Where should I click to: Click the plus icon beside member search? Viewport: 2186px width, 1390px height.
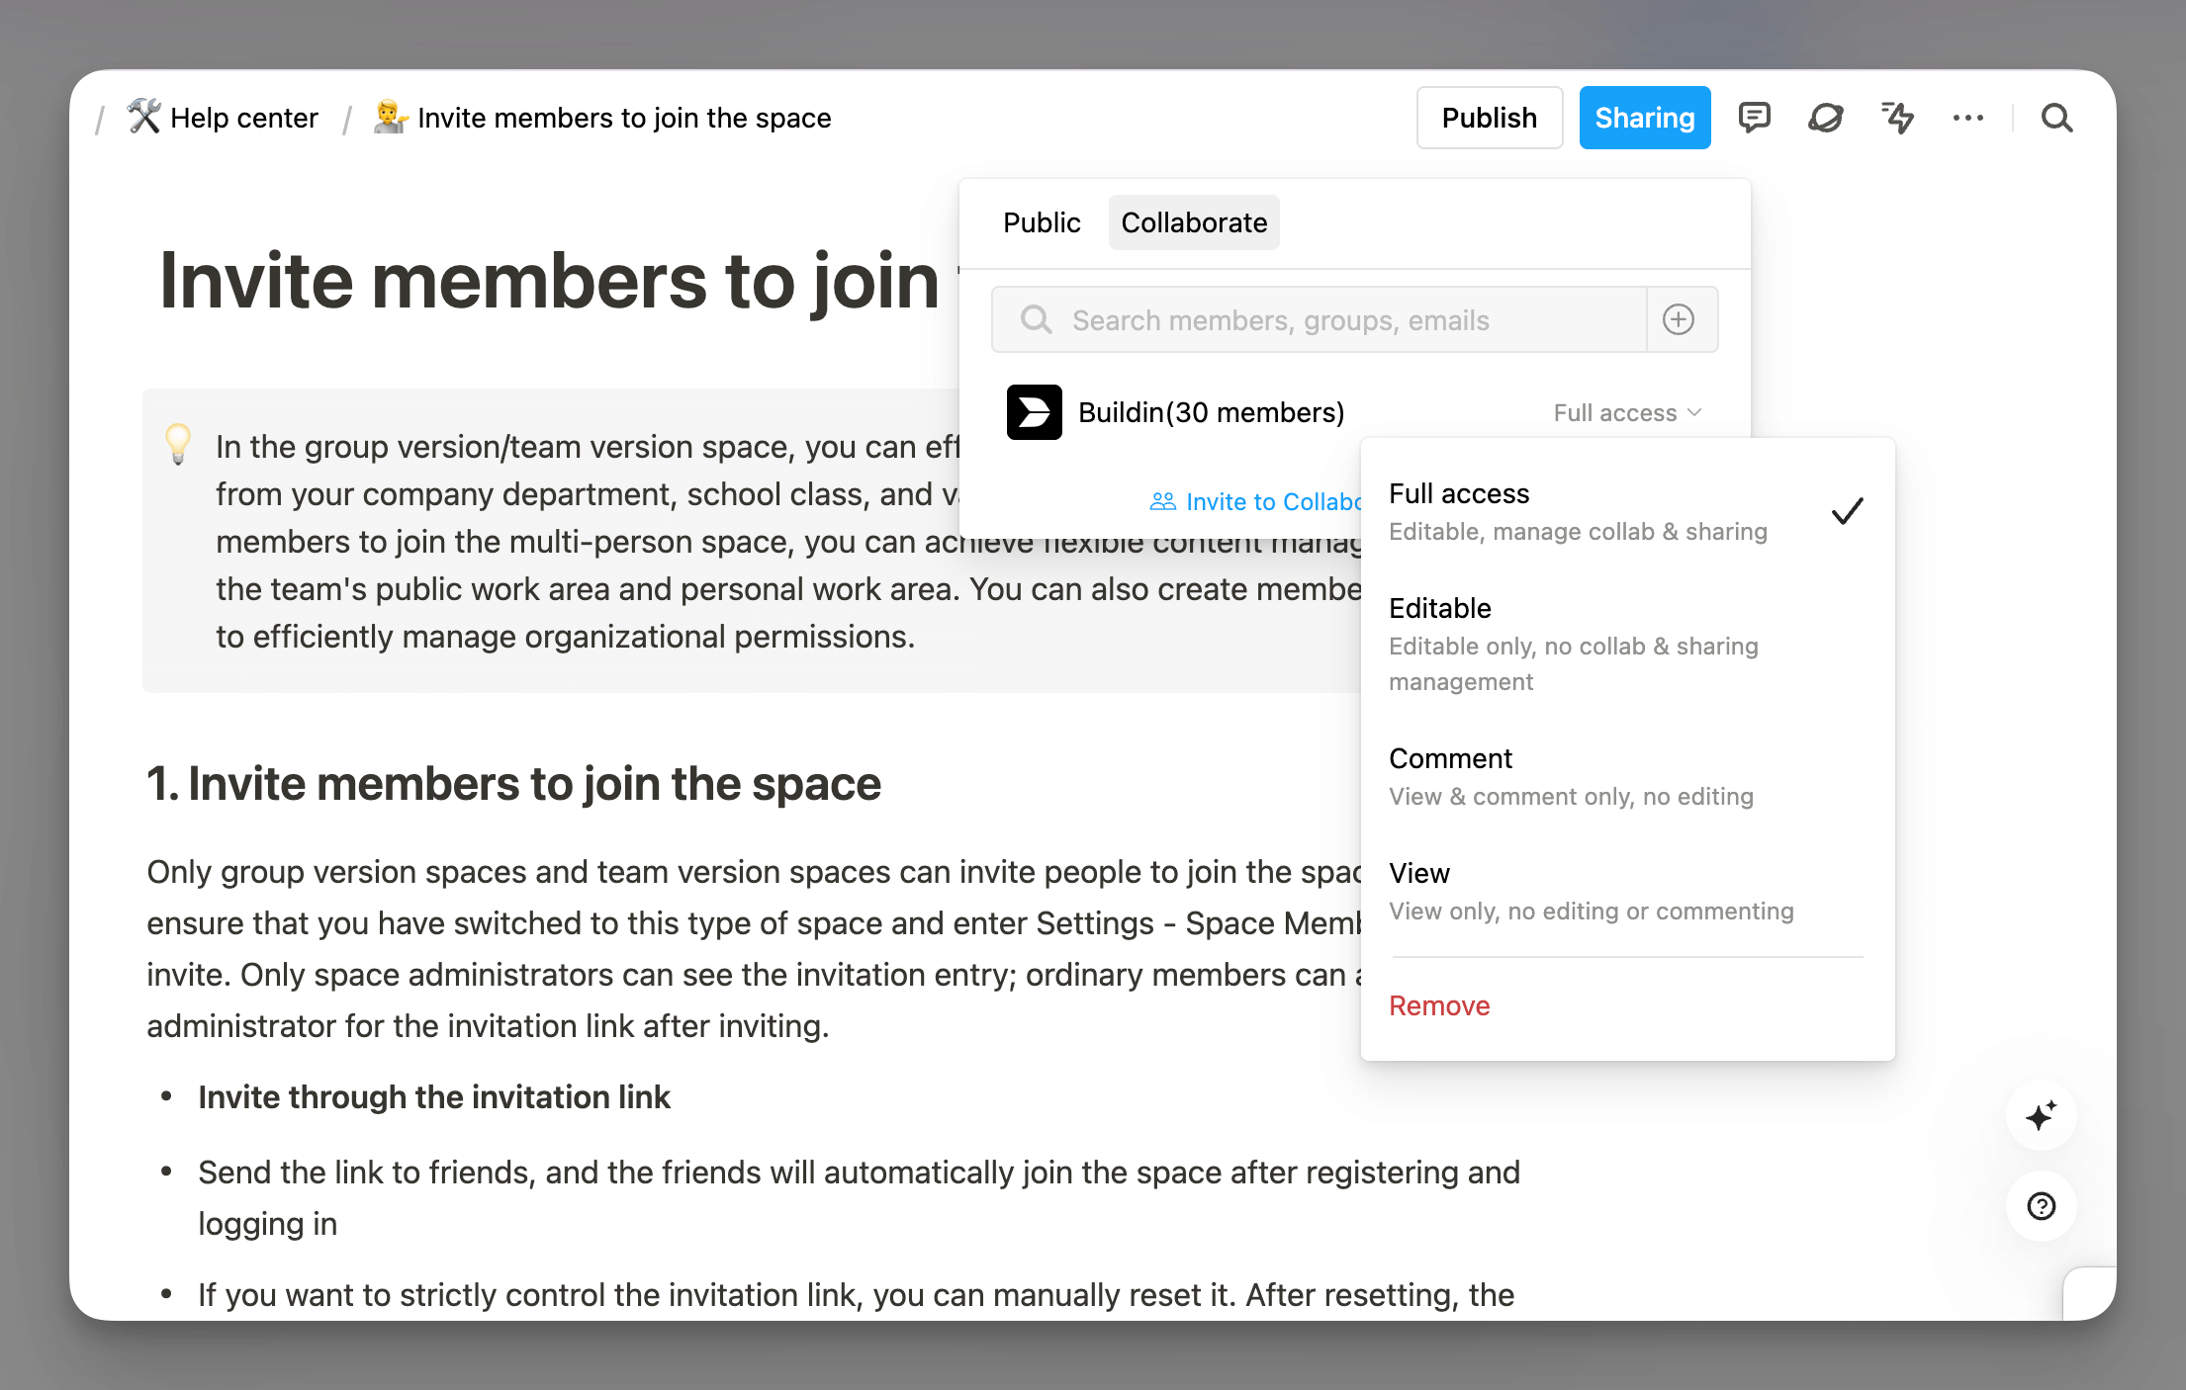[x=1679, y=319]
